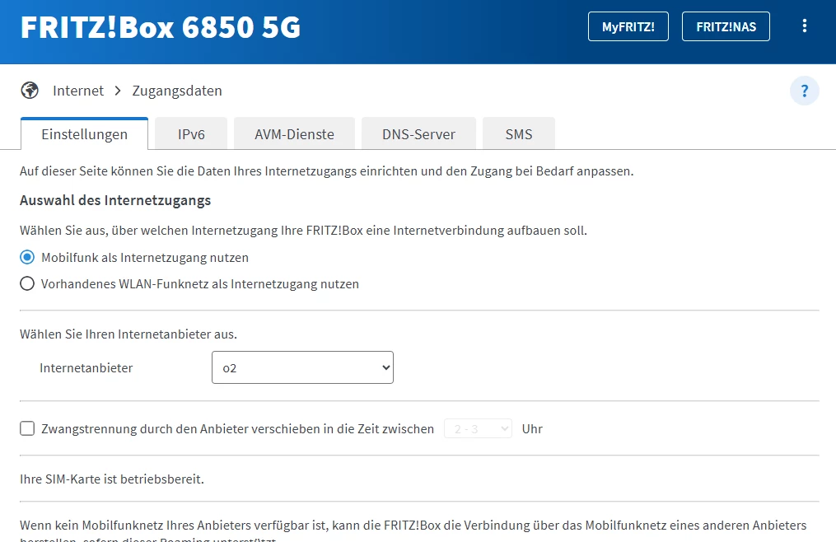Select Mobilfunk als Internetzugang radio button
This screenshot has width=836, height=542.
[x=27, y=258]
